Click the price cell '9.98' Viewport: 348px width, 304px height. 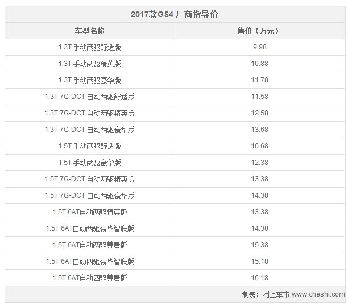pos(260,47)
